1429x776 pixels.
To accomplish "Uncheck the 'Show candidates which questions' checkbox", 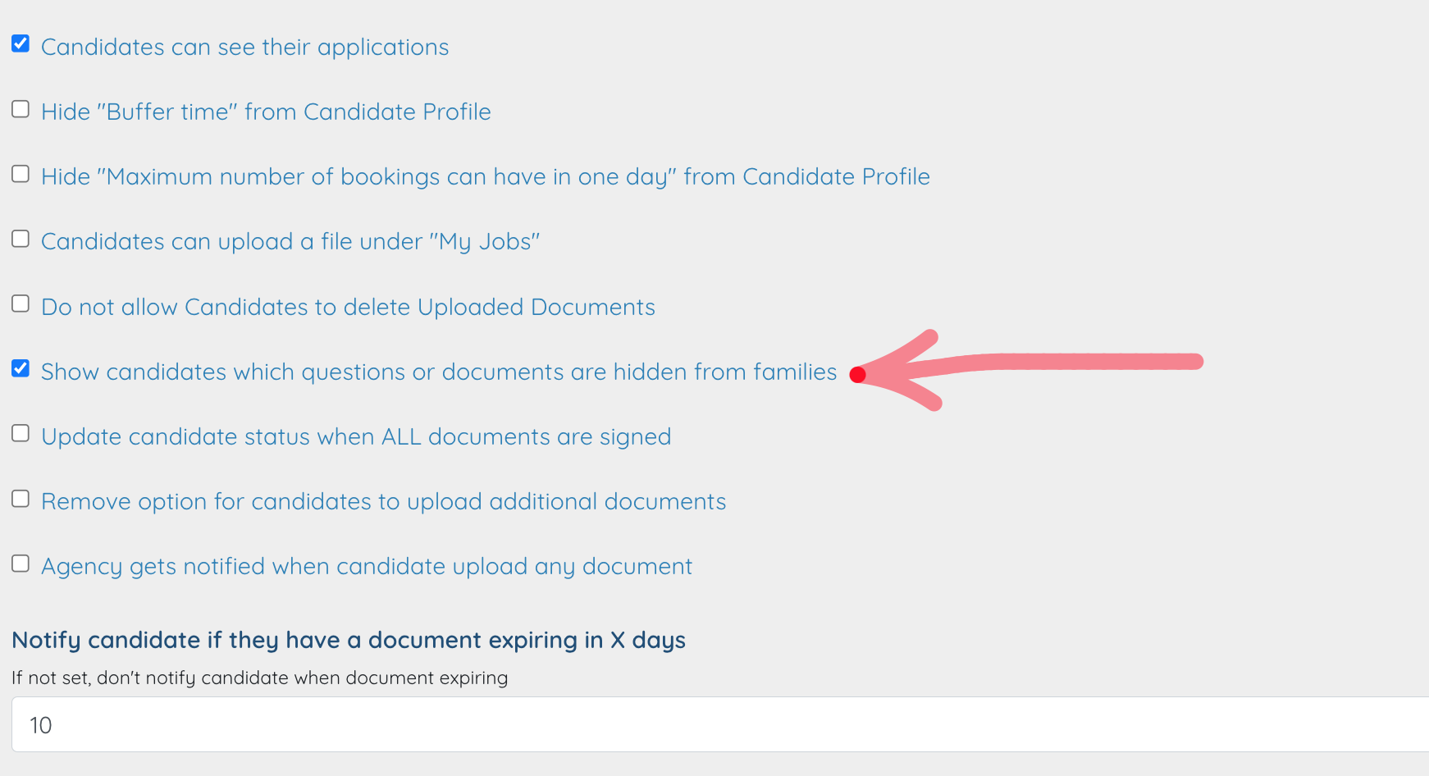I will pos(21,368).
